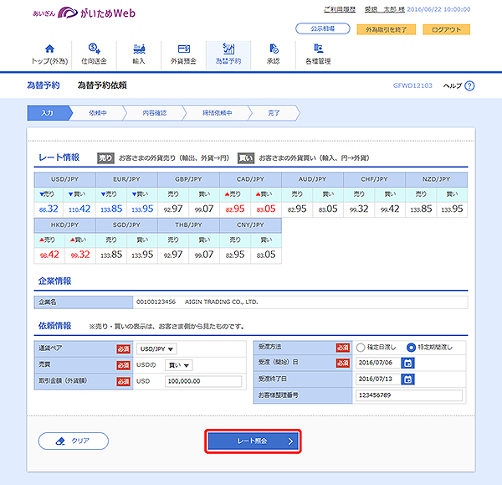
Task: Click the CAD/JPY rate header
Action: point(250,179)
